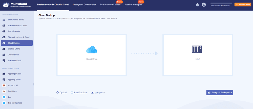The height and width of the screenshot is (109, 253).
Task: Open Amazon S3 service entry
Action: [x=13, y=85]
